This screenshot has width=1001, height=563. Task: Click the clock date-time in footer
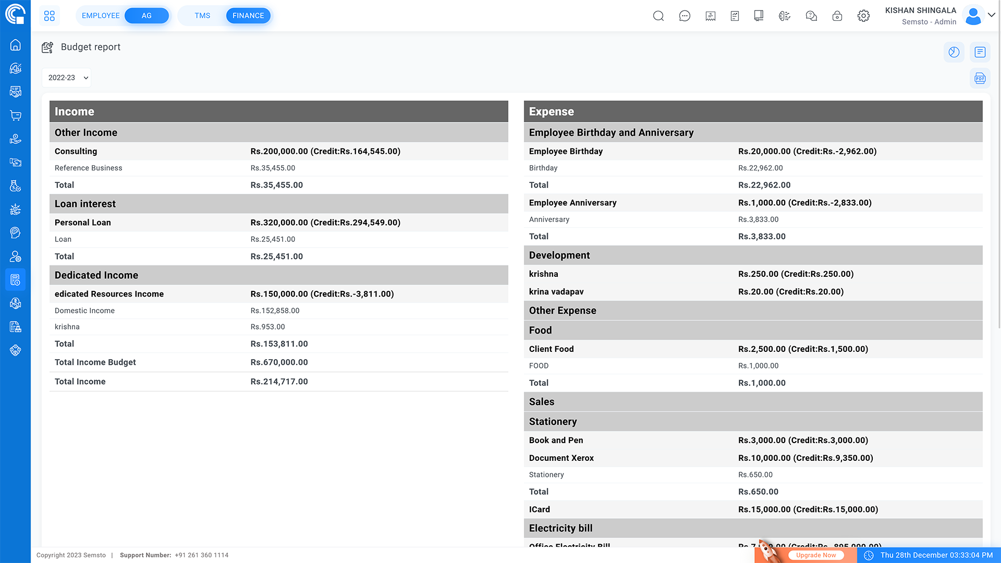tap(929, 555)
